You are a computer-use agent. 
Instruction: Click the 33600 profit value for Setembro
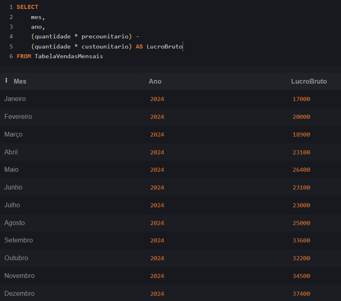pos(301,240)
